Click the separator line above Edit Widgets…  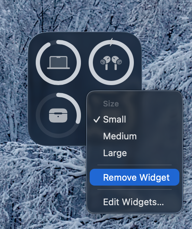[135, 189]
